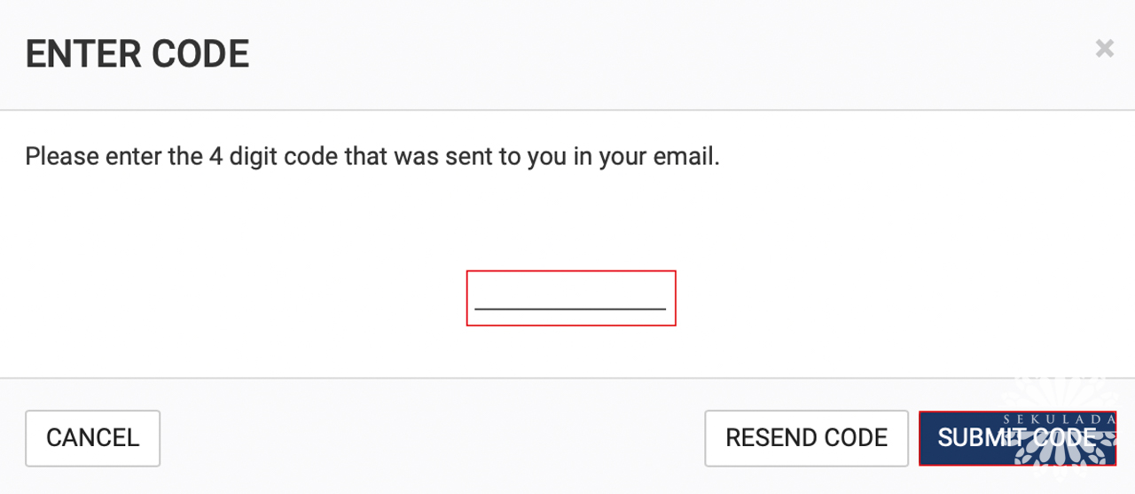Cancel the code entry dialog

pos(92,438)
